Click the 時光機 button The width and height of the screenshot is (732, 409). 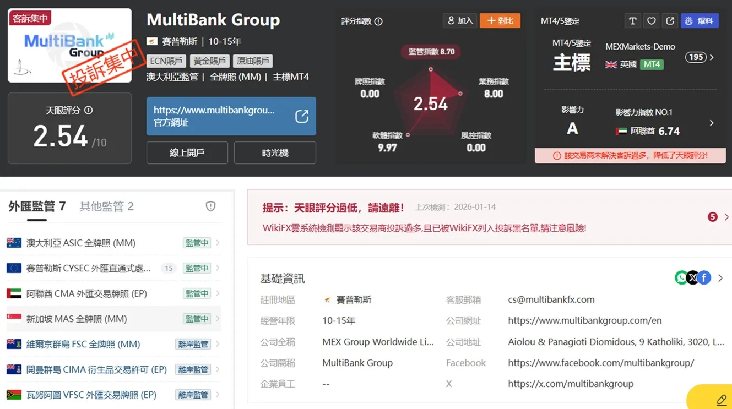[x=275, y=152]
